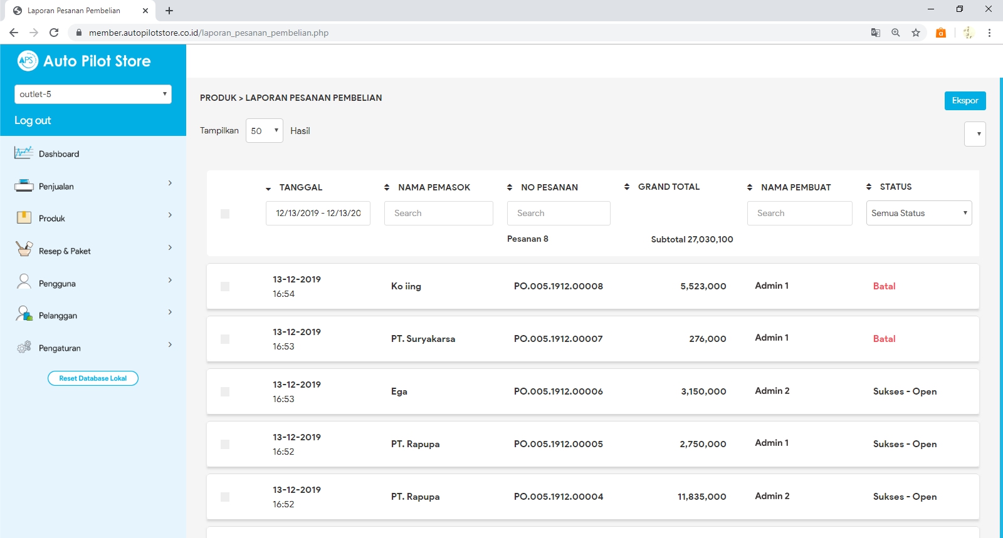The height and width of the screenshot is (538, 1003).
Task: Expand the Penjualan sidebar menu
Action: click(93, 186)
